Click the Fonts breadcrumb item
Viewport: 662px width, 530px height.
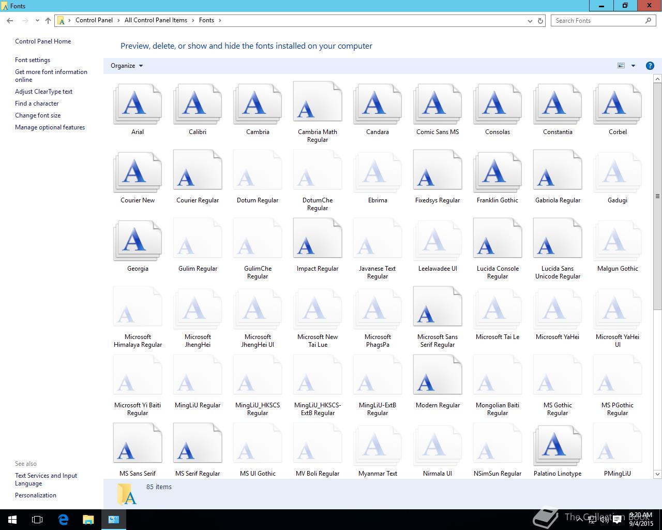[206, 20]
